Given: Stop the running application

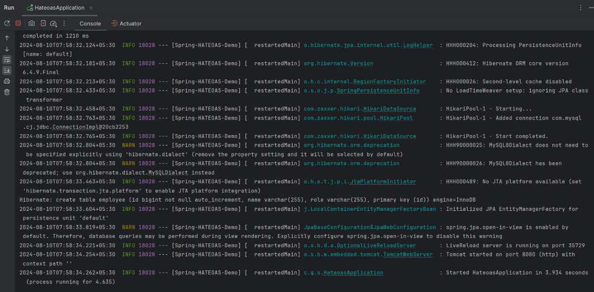Looking at the screenshot, I should point(18,23).
